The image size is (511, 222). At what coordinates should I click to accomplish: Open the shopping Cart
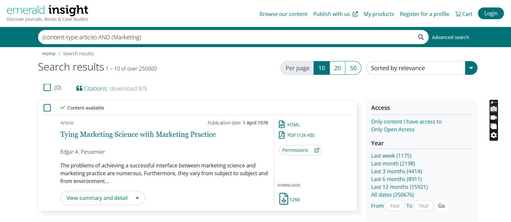tap(464, 14)
